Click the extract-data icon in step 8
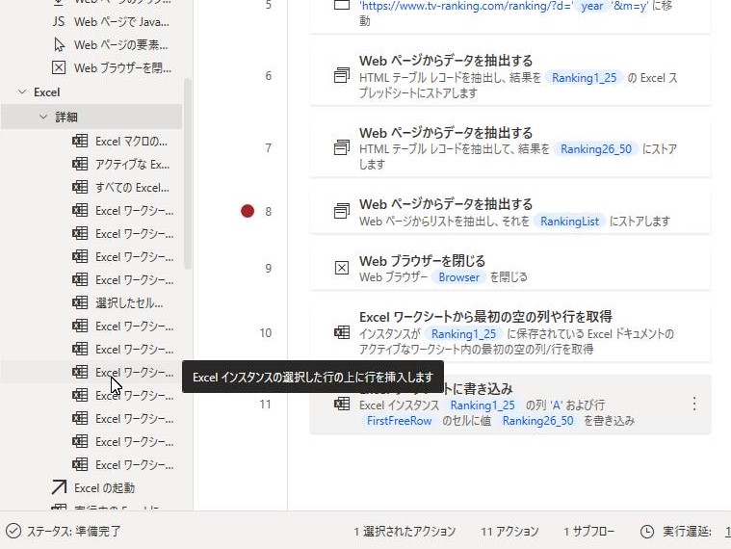 [x=342, y=211]
